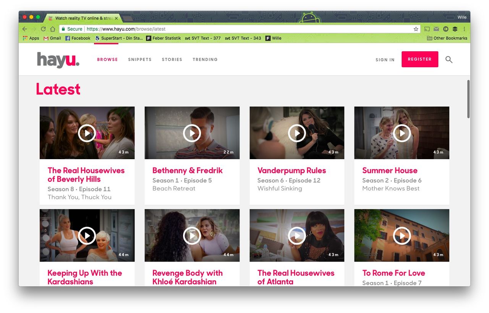Open the Bethenny & Fredrik title link
Screen dimensions: 489x313
pyautogui.click(x=187, y=171)
